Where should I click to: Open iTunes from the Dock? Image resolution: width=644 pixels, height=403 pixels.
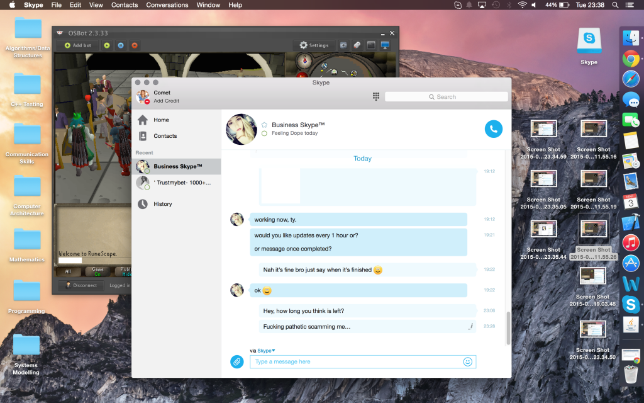click(631, 242)
